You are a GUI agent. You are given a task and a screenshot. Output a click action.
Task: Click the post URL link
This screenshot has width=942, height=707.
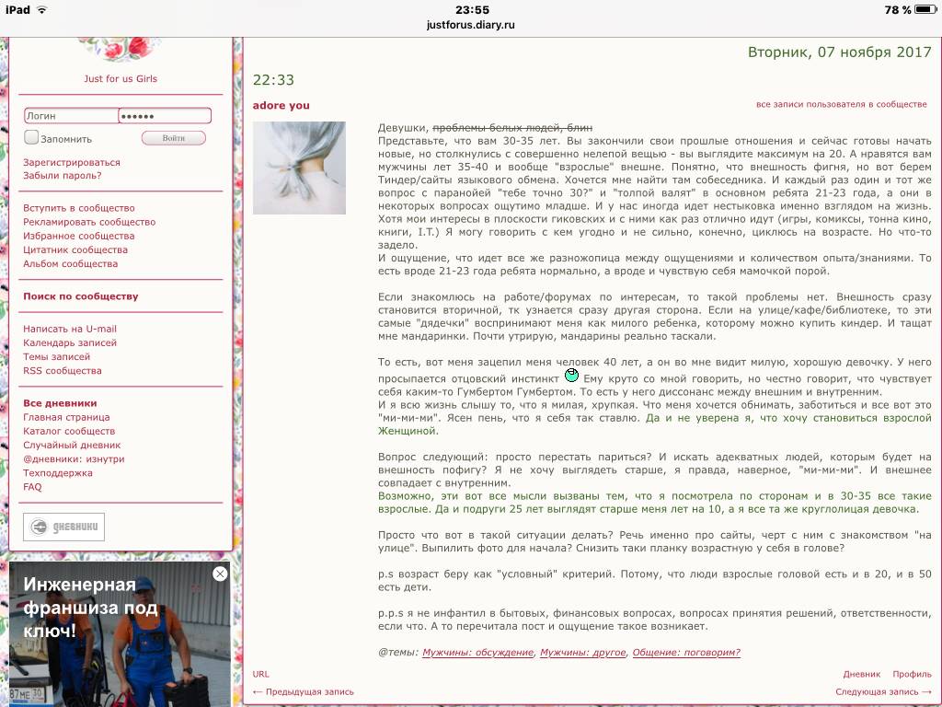[260, 674]
